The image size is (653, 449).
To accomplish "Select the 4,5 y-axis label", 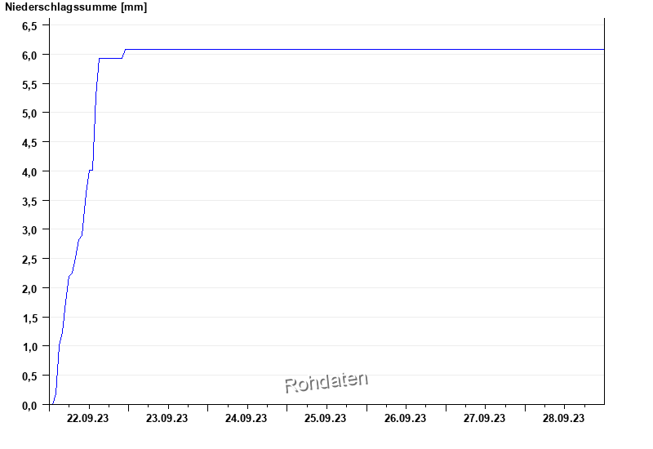I will 29,143.
